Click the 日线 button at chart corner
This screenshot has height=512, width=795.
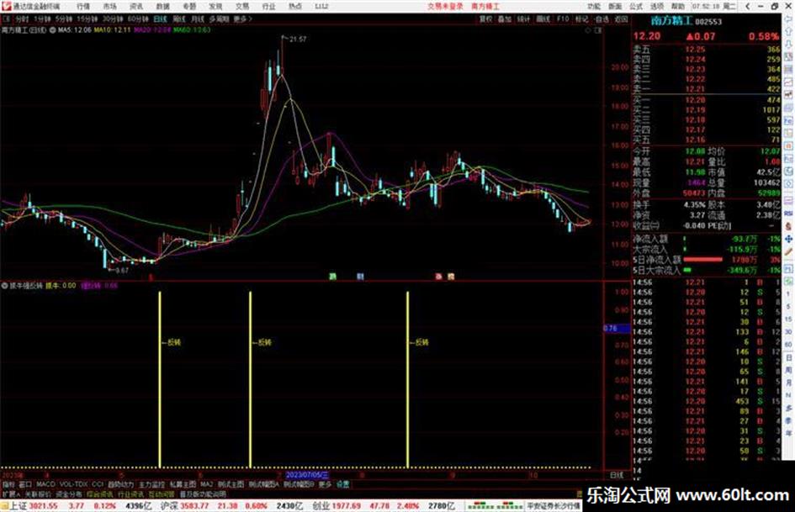pyautogui.click(x=617, y=475)
